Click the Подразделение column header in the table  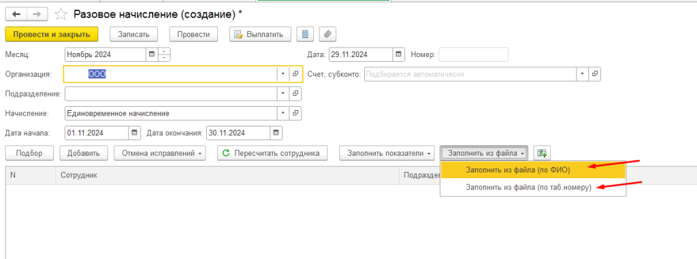click(420, 175)
